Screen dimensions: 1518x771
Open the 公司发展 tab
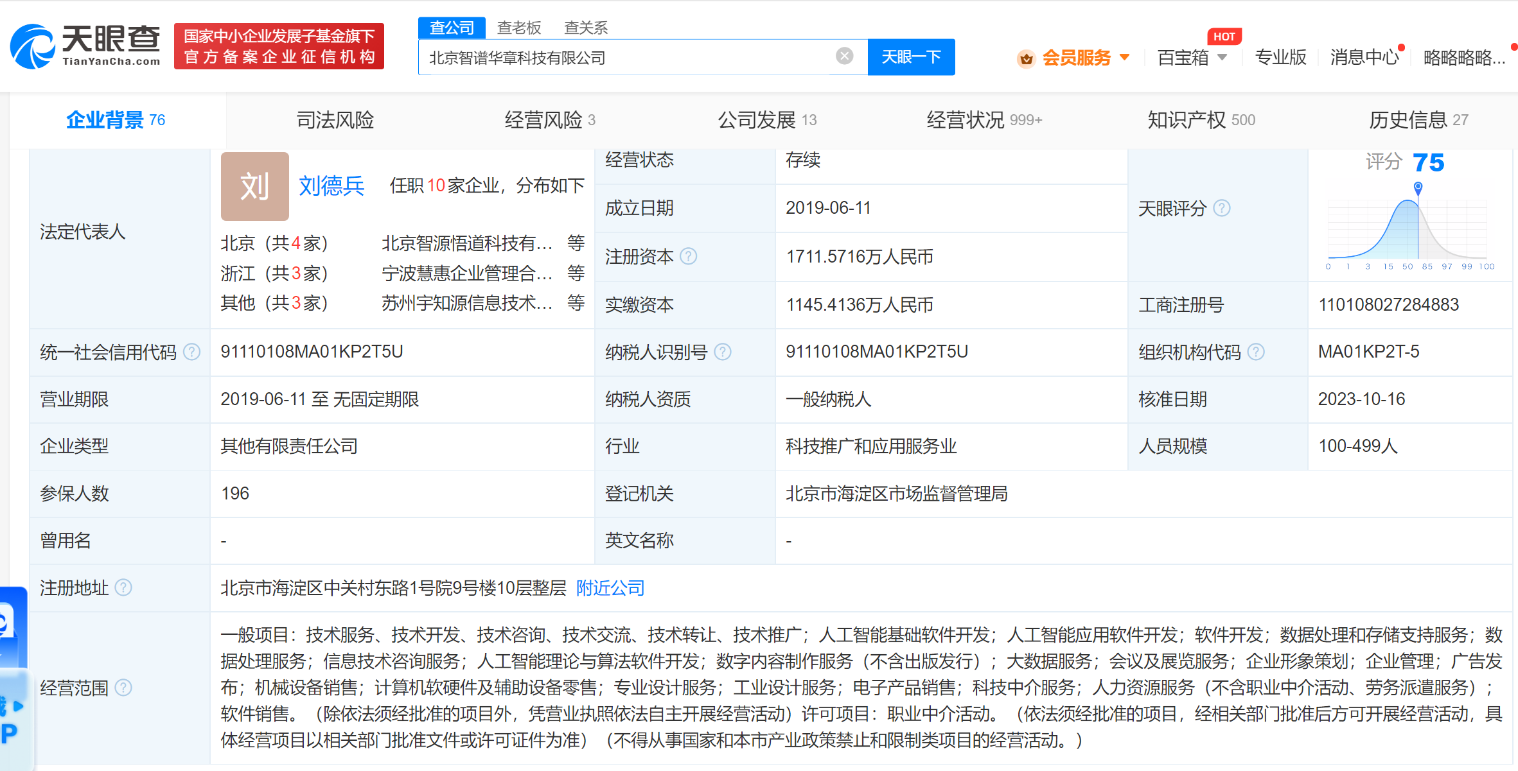tap(767, 120)
